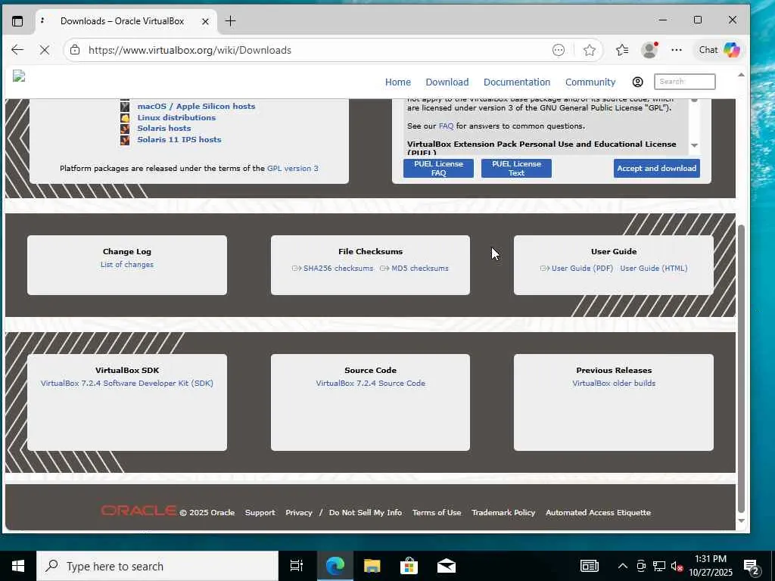775x581 pixels.
Task: Open the Favorites list icon
Action: (x=622, y=50)
